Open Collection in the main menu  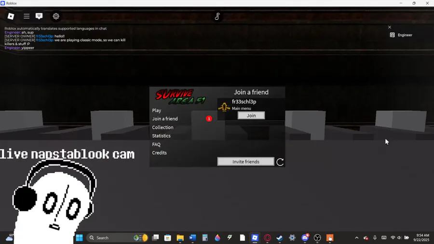pyautogui.click(x=163, y=127)
